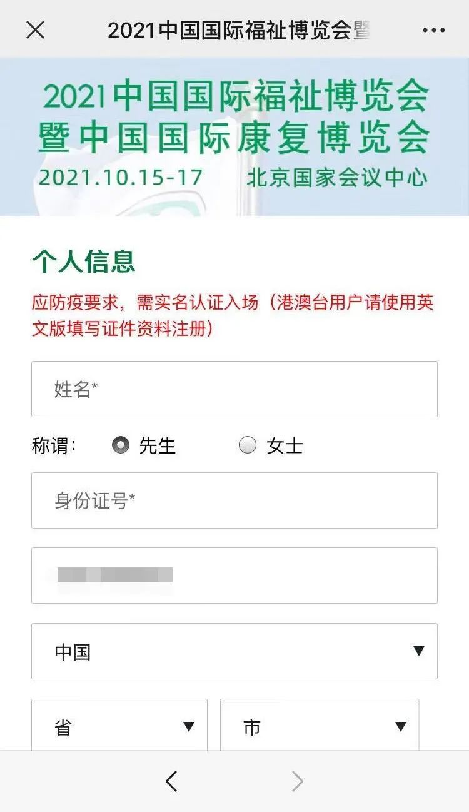Select the 先生 radio button
Screen dimensions: 469x812
(x=121, y=445)
